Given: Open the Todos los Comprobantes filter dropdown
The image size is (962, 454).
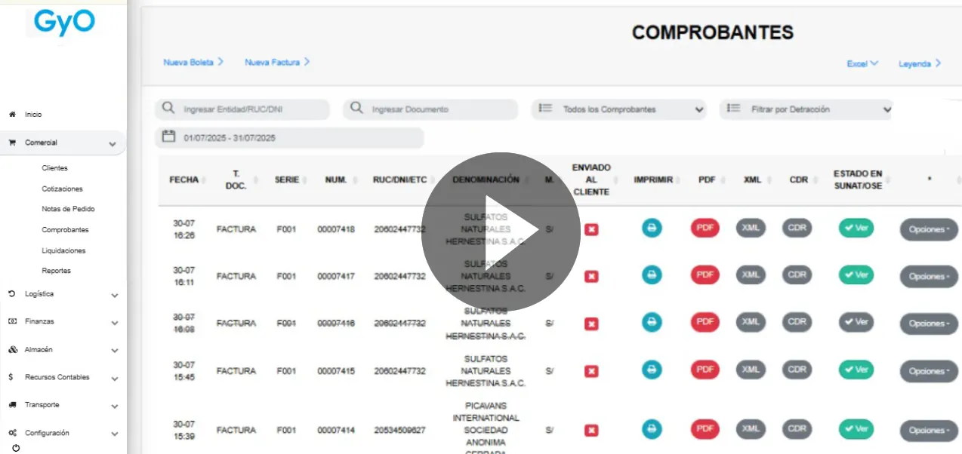Looking at the screenshot, I should tap(619, 109).
